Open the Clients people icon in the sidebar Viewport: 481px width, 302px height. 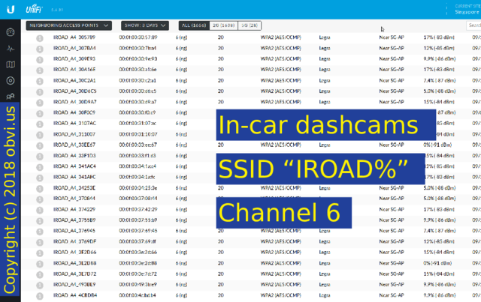11,97
